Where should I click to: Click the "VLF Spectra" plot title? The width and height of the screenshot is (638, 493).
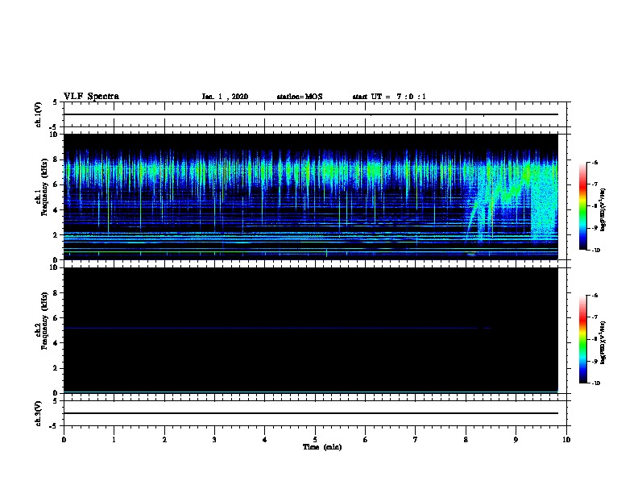click(x=91, y=97)
